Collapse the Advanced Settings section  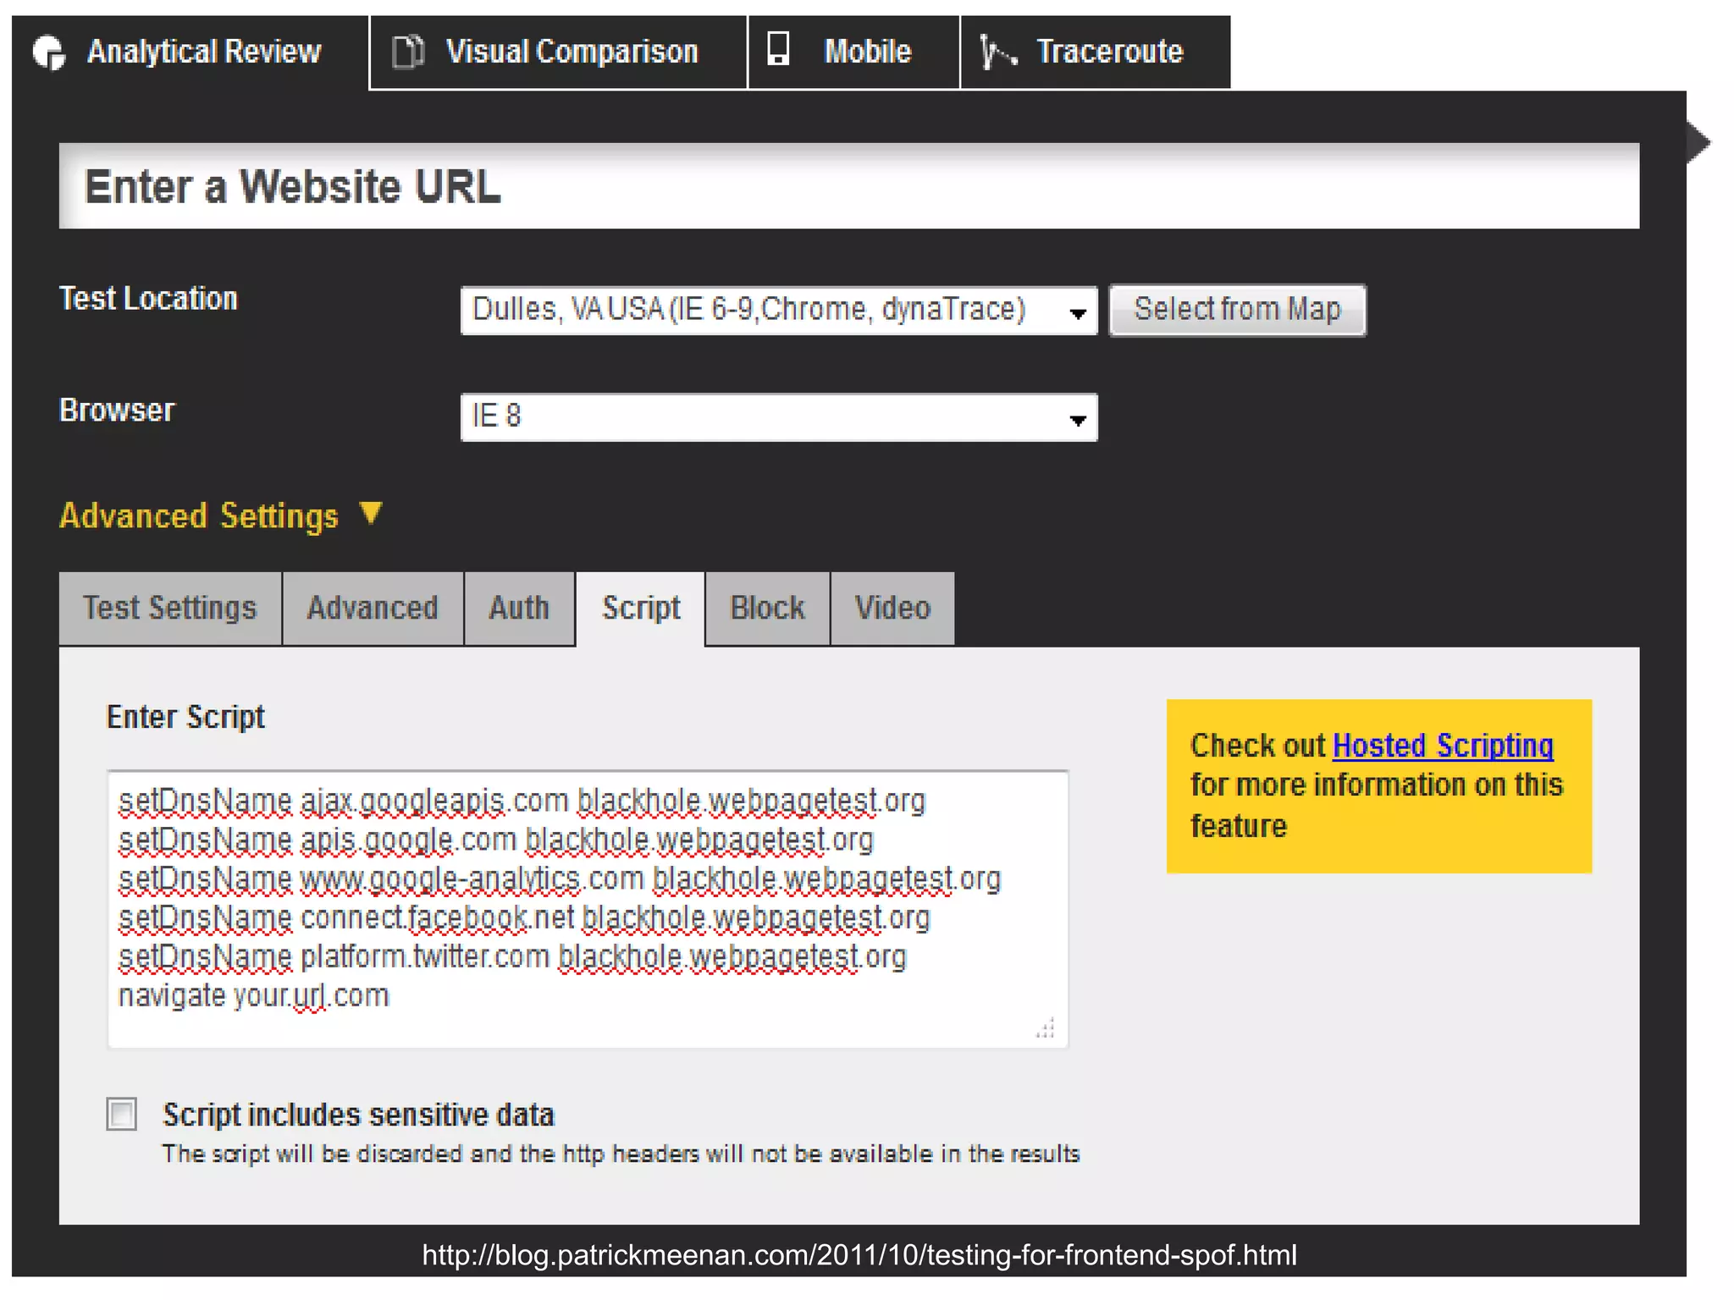(200, 515)
